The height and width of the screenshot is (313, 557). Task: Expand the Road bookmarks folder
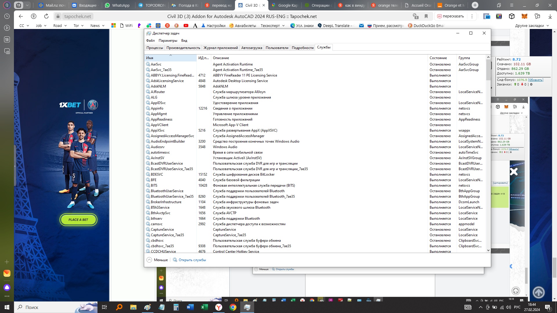point(60,26)
